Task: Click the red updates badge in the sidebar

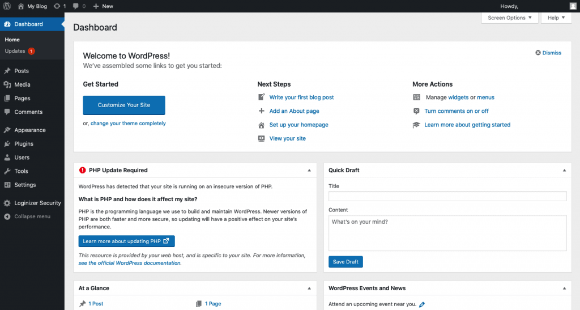Action: coord(32,51)
